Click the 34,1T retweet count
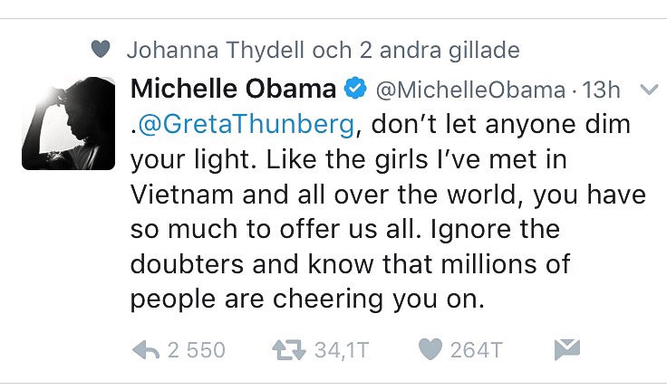Screen dimensions: 667x390 click(341, 350)
